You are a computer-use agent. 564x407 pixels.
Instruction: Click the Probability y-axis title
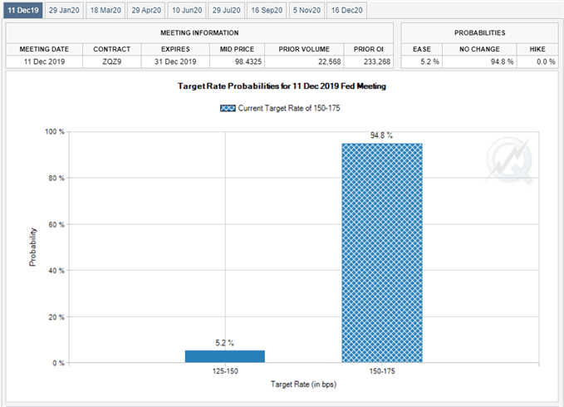click(32, 247)
